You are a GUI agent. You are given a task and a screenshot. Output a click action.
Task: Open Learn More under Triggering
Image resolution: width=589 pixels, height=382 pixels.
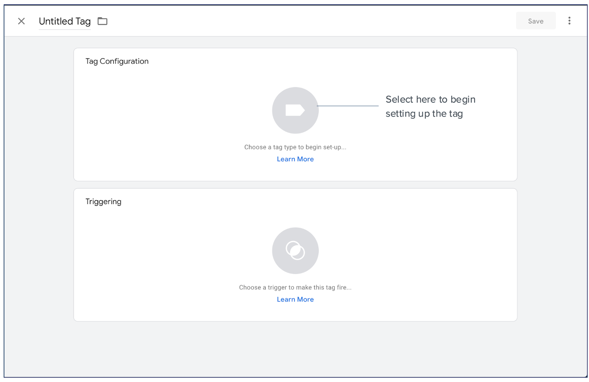(x=295, y=300)
